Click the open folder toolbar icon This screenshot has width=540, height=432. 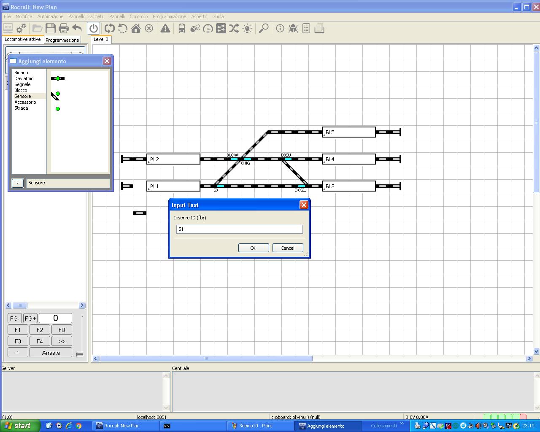[38, 28]
